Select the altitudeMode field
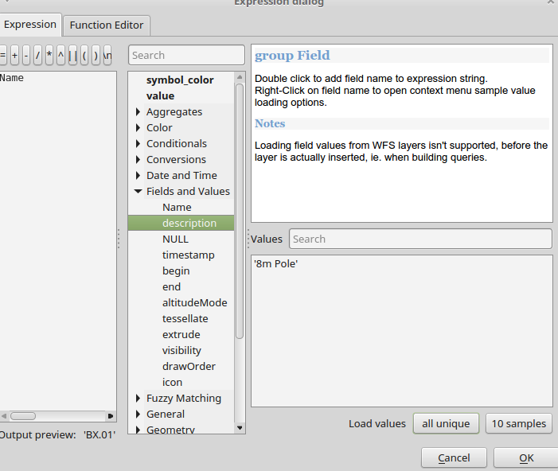This screenshot has height=471, width=558. click(195, 303)
